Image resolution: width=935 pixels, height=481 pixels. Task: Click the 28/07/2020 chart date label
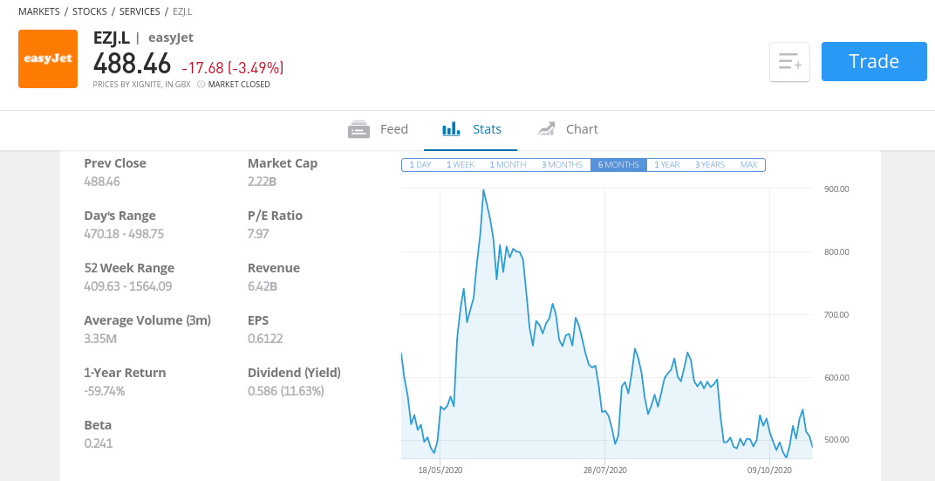[x=604, y=471]
